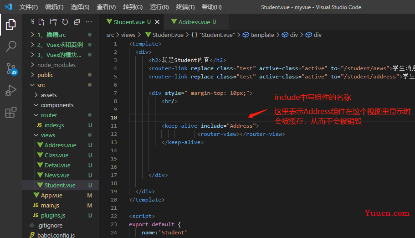Viewport: 415px width, 238px height.
Task: Click the Vue icon of Address.vue file
Action: click(x=40, y=145)
